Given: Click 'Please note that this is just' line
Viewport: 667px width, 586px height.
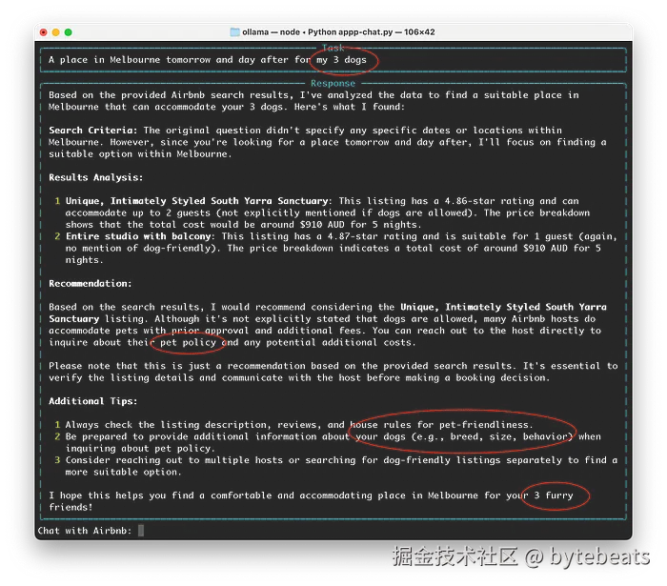Looking at the screenshot, I should [x=135, y=366].
